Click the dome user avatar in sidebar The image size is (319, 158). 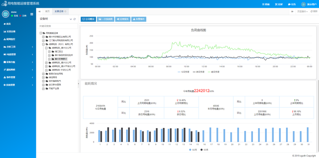6,14
